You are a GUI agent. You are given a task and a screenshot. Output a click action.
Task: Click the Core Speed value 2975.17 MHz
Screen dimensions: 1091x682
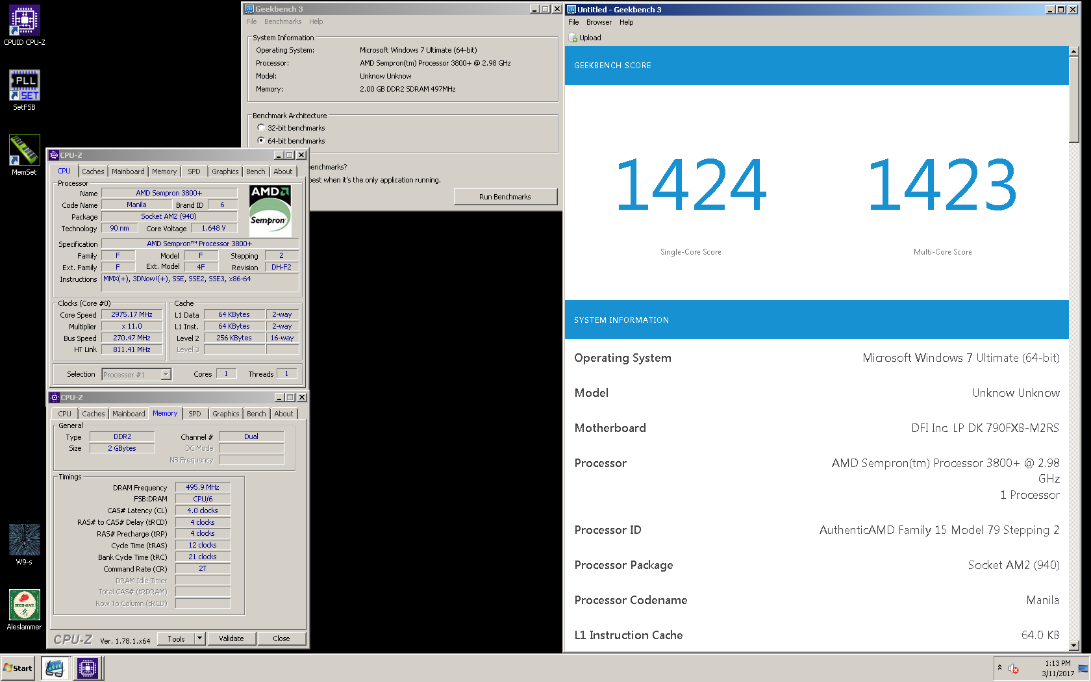132,314
